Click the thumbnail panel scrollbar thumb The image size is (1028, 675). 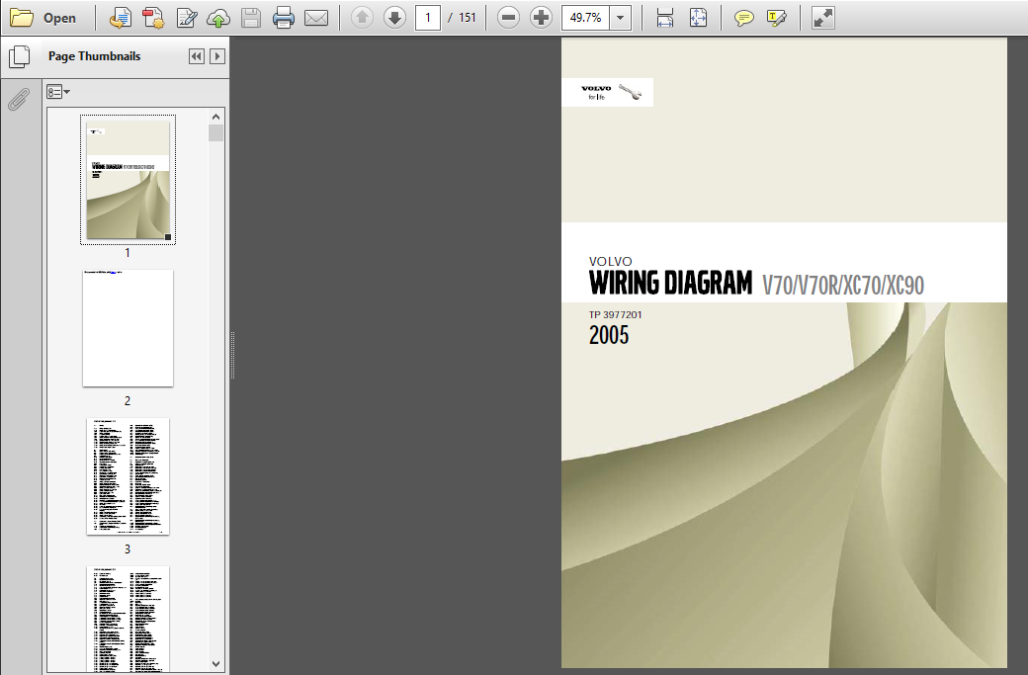215,133
